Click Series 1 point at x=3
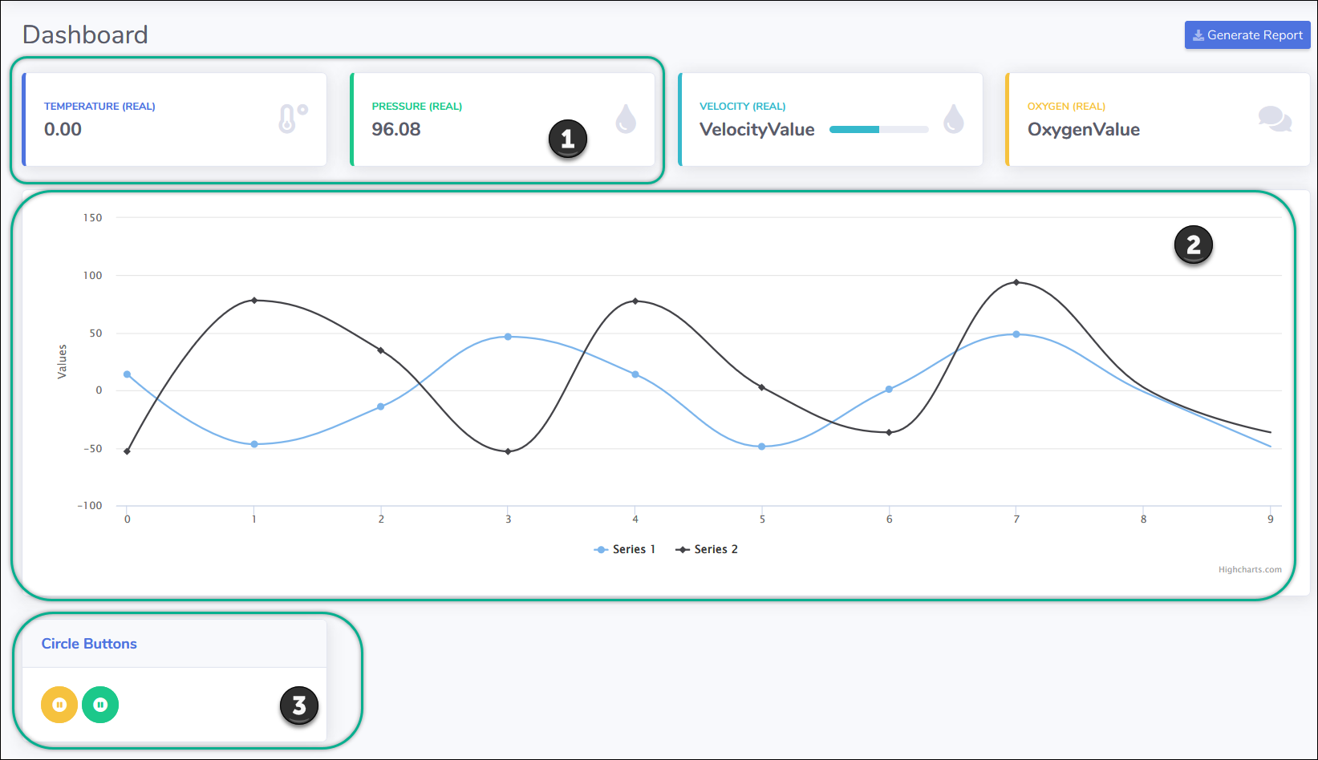 pos(508,337)
